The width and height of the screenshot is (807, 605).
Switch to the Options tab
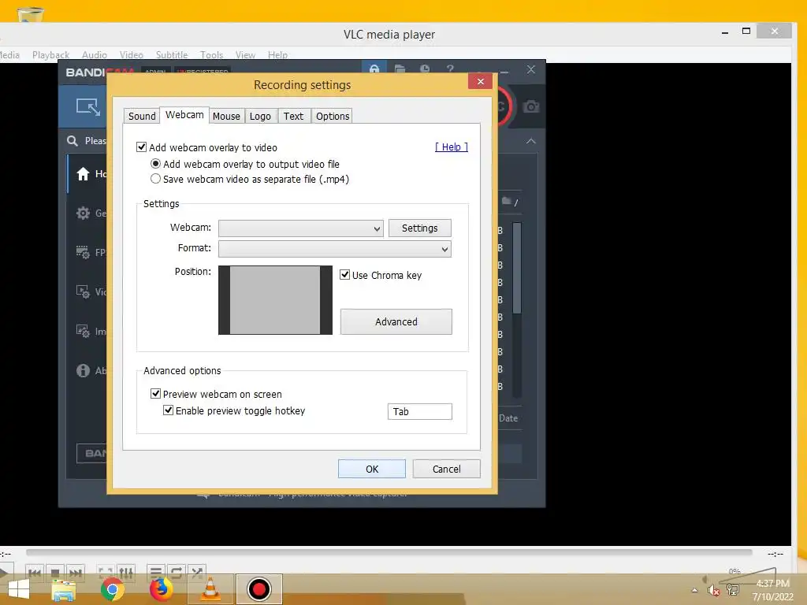[x=333, y=117]
